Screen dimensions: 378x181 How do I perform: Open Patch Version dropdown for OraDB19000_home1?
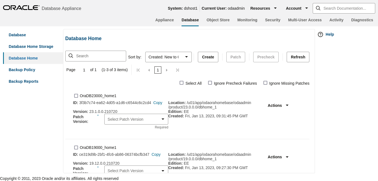pos(136,170)
